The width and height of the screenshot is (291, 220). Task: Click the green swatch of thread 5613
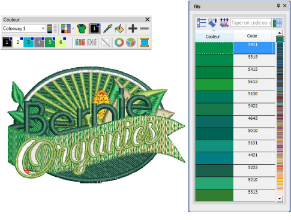click(x=214, y=85)
